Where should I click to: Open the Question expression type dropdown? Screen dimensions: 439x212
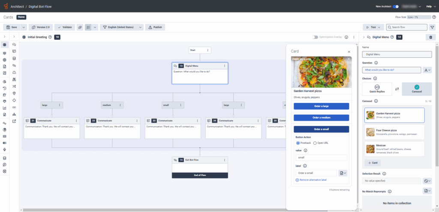[x=428, y=70]
